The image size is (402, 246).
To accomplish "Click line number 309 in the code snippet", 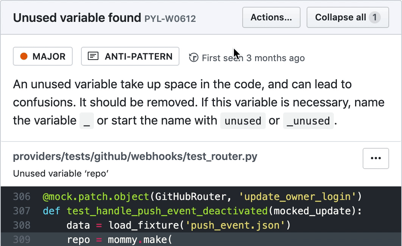I will tap(23, 239).
